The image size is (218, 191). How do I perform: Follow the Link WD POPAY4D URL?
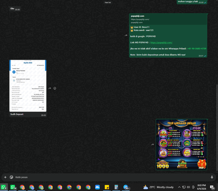161,43
